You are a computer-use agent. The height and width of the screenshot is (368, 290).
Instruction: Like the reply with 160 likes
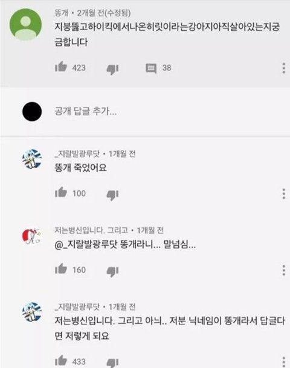[61, 269]
